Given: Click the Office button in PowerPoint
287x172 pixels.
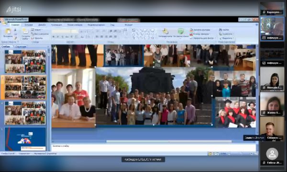Looking at the screenshot, I should pyautogui.click(x=4, y=22).
